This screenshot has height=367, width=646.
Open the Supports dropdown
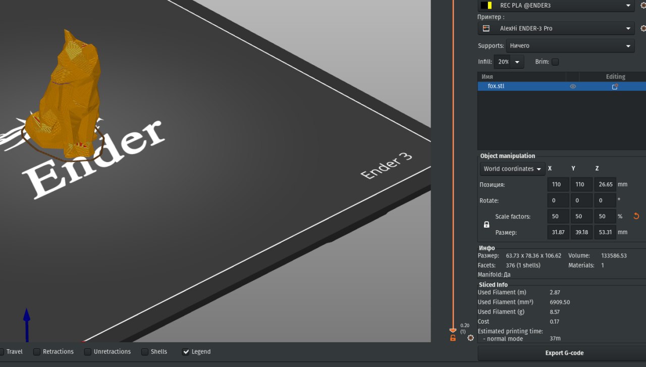[570, 46]
